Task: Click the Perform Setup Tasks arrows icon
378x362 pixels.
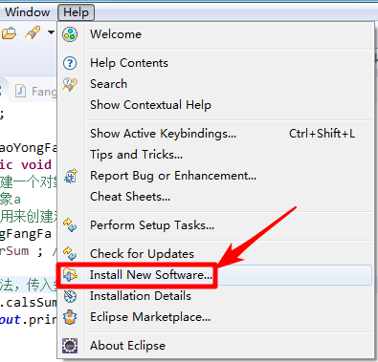Action: click(x=70, y=224)
